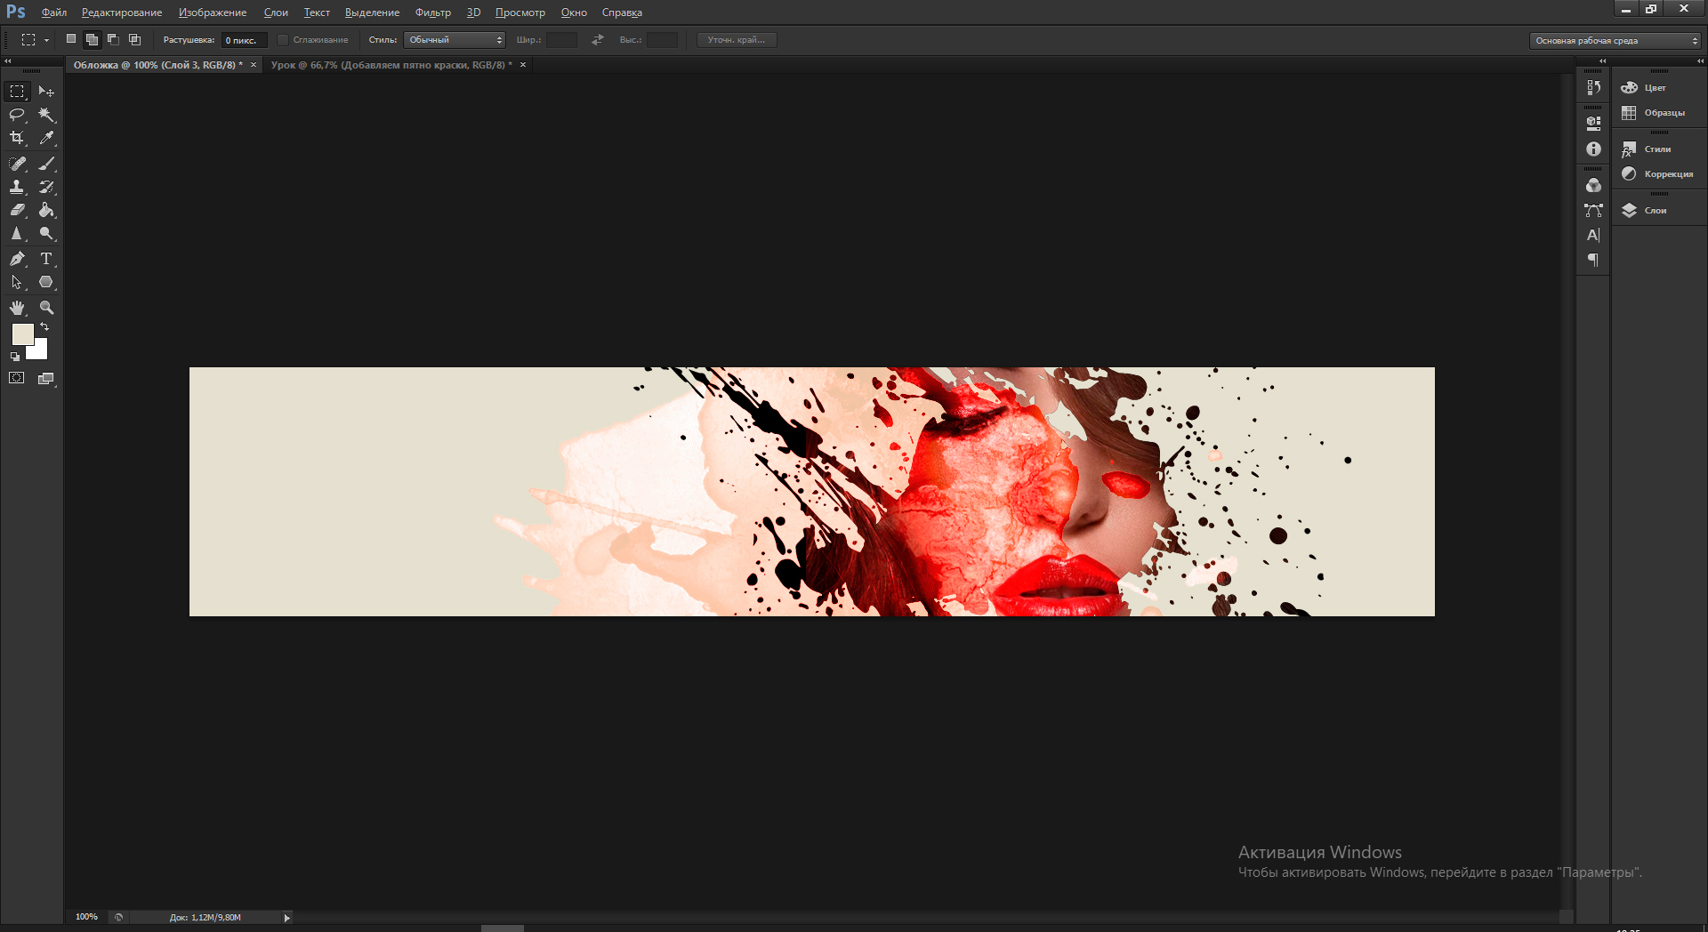
Task: Toggle the tools panel column width
Action: (8, 61)
